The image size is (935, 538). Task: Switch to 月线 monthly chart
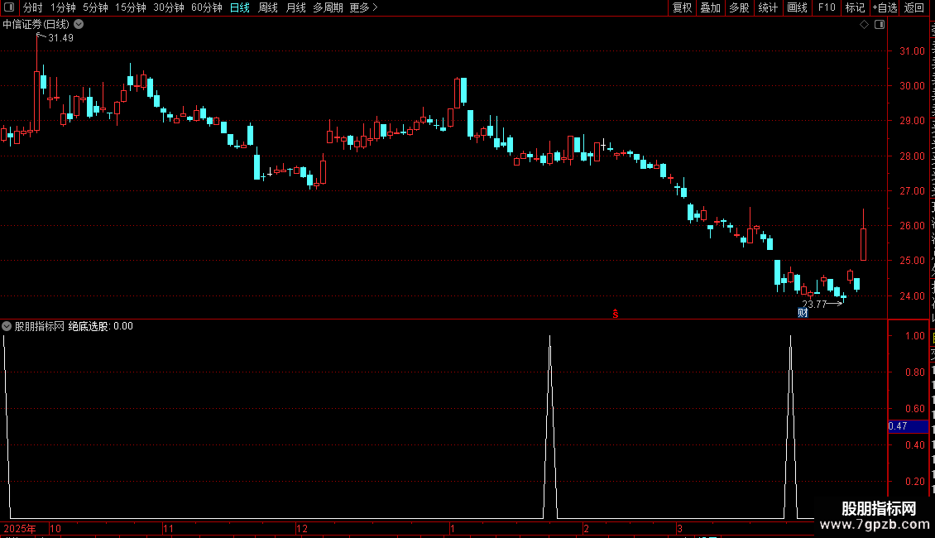[295, 7]
